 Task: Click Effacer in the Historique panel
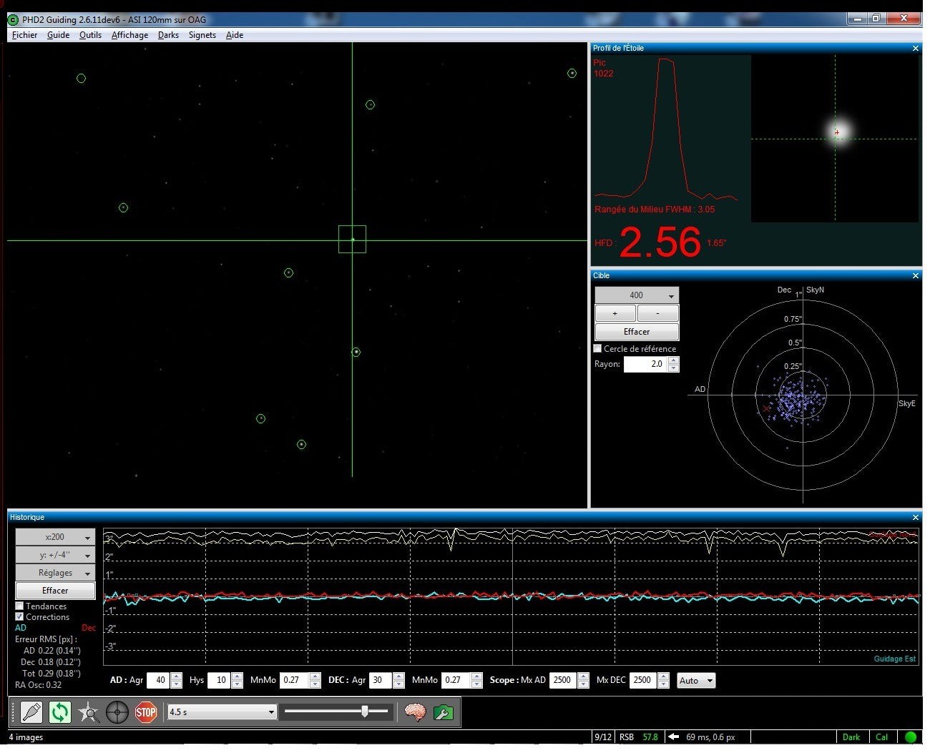[x=55, y=591]
